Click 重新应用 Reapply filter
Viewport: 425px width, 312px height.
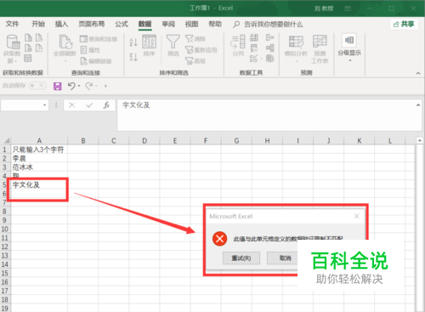(201, 50)
